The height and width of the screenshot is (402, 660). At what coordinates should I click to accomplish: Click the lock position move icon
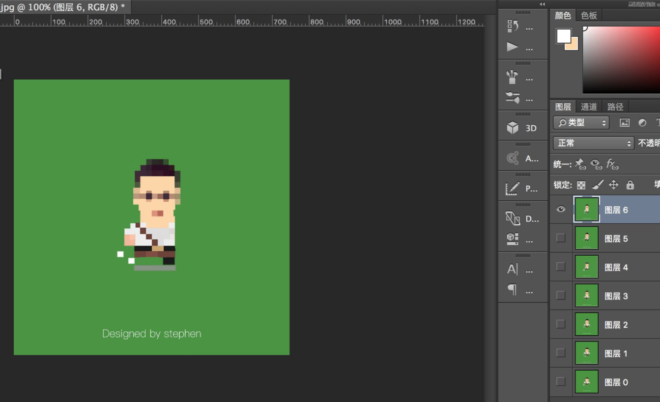(613, 185)
